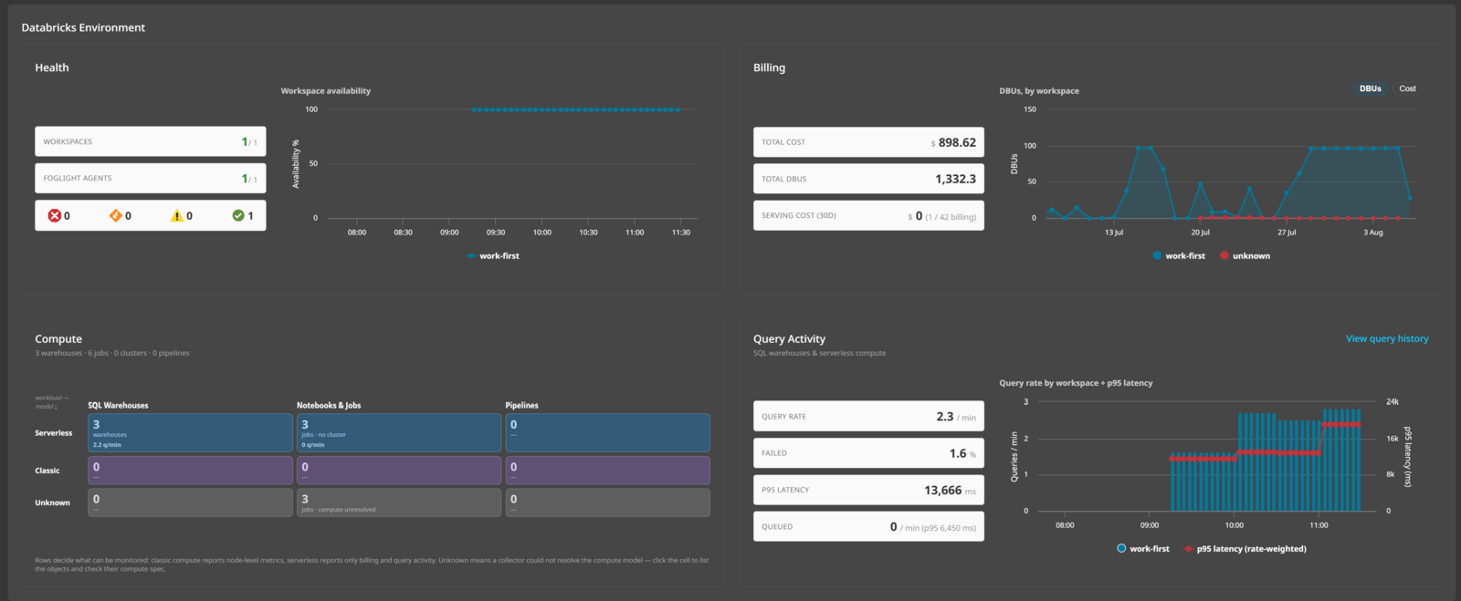
Task: Open the Unknown Pipelines cell
Action: (608, 503)
